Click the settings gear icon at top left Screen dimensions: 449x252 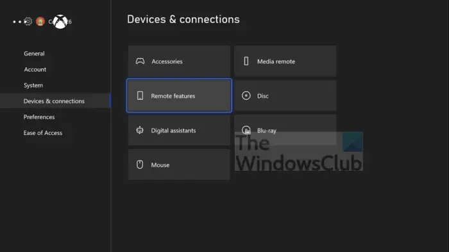[28, 21]
